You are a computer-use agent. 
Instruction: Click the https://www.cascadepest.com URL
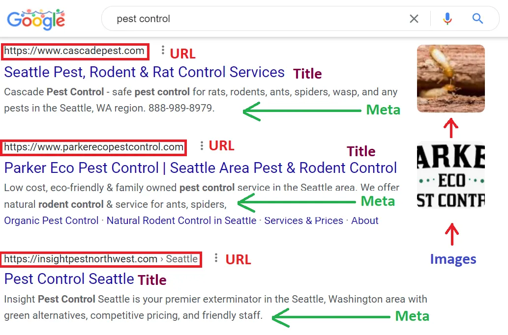(x=74, y=51)
